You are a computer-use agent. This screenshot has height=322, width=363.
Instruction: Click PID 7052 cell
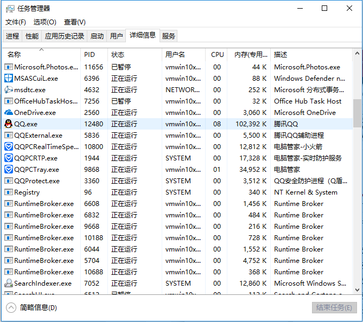[92, 284]
